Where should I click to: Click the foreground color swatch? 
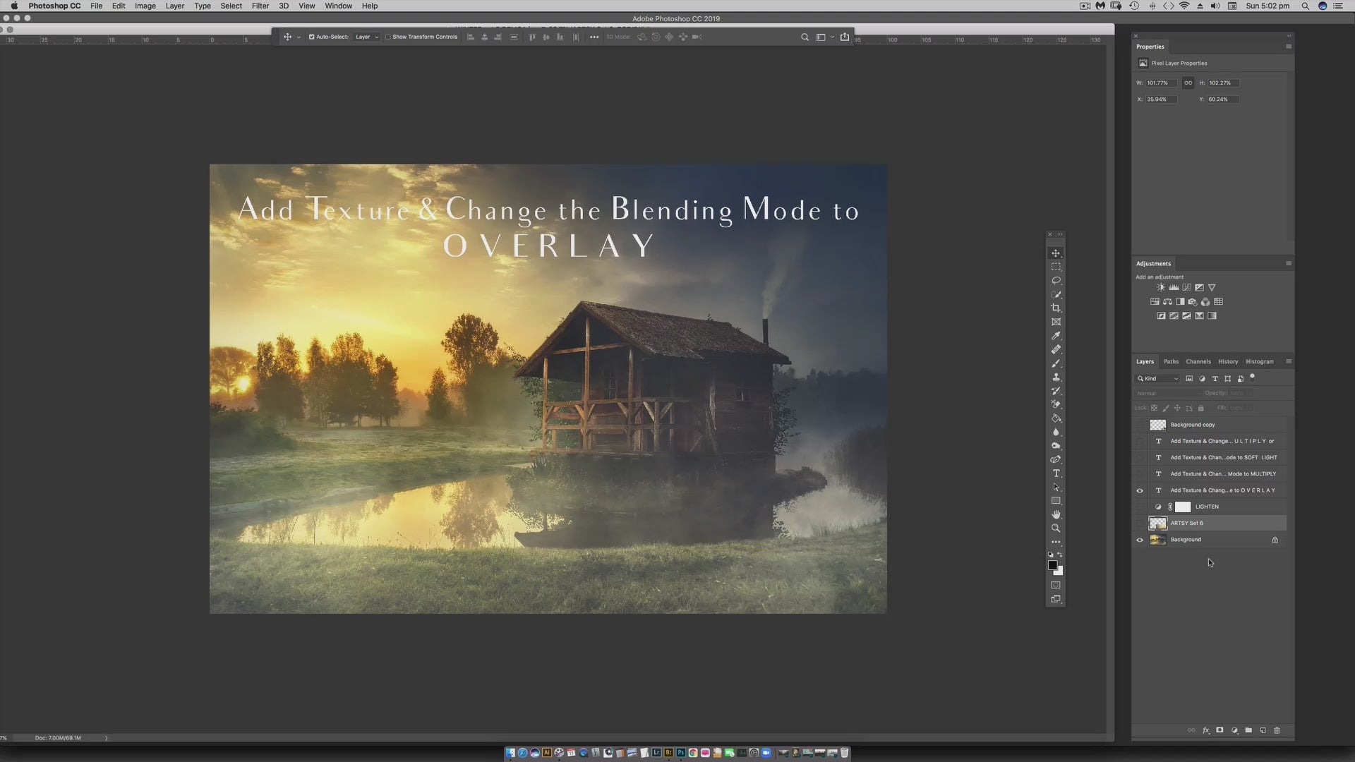pos(1052,565)
